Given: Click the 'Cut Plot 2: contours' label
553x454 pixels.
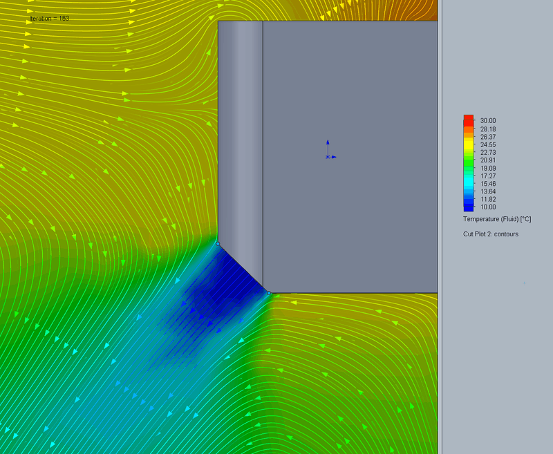Looking at the screenshot, I should pos(491,234).
